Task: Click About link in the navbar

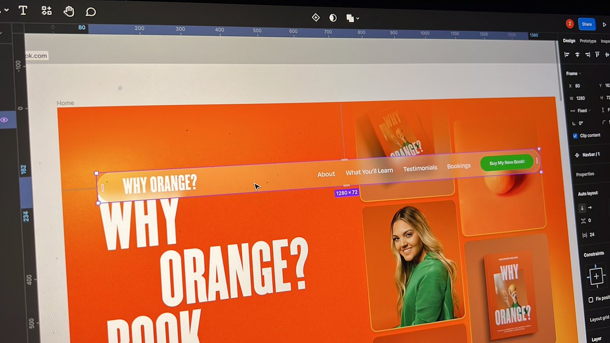Action: (326, 174)
